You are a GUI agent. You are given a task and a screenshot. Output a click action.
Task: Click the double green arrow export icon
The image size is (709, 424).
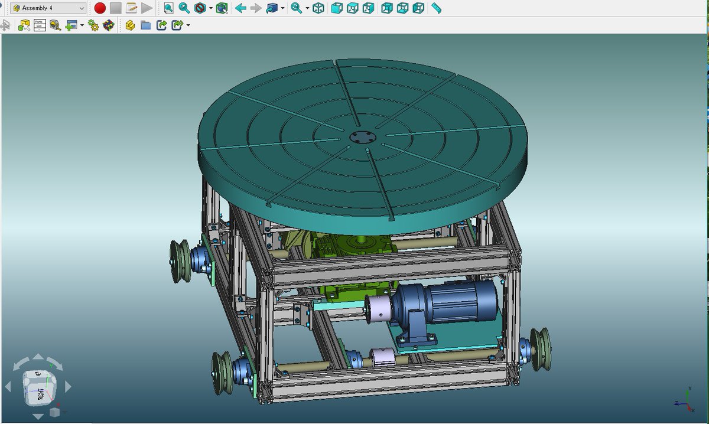pos(177,25)
